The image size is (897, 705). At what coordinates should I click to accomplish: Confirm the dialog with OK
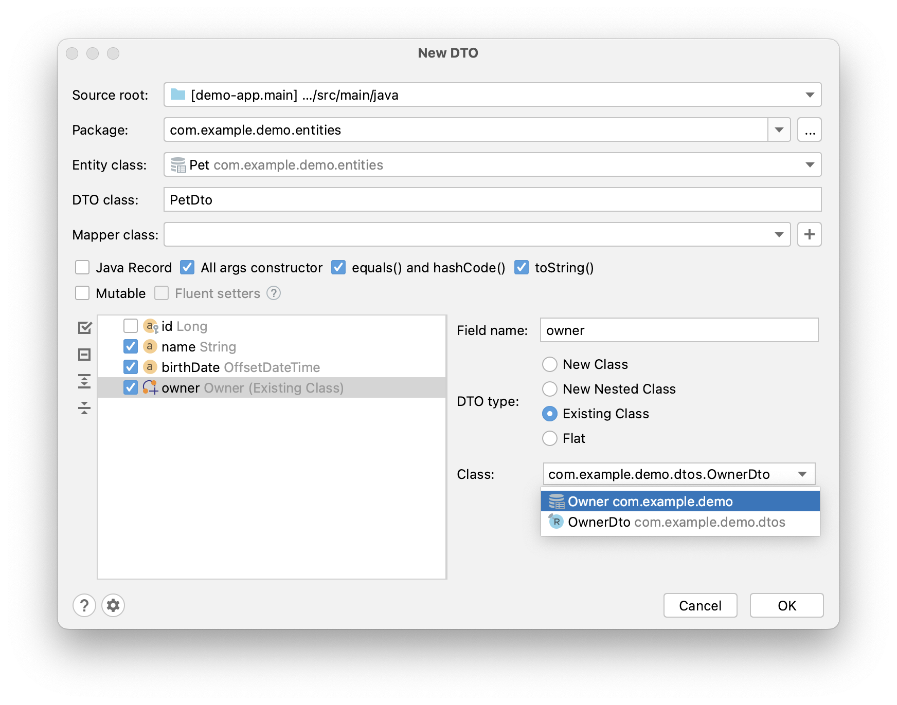786,605
